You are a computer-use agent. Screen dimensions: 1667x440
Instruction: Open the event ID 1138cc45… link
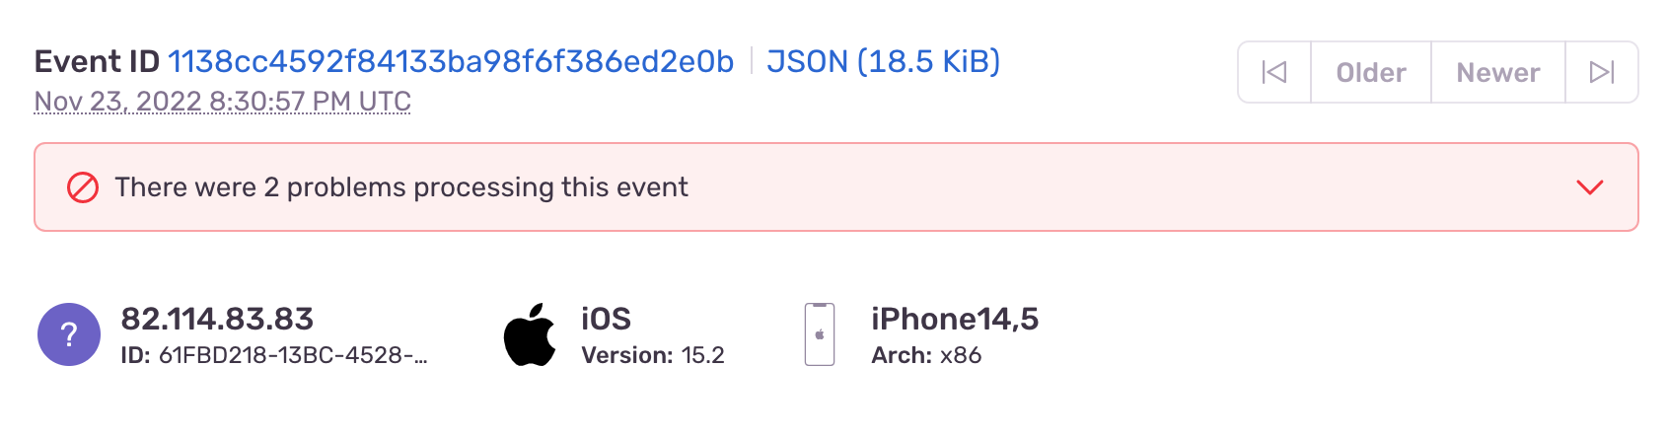click(451, 61)
